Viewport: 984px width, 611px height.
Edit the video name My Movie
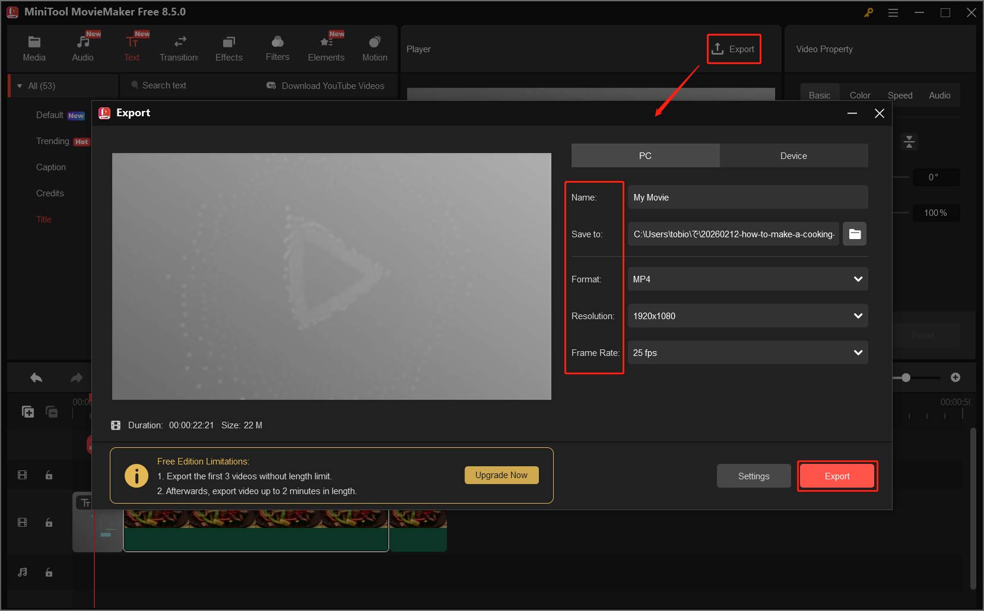(747, 197)
